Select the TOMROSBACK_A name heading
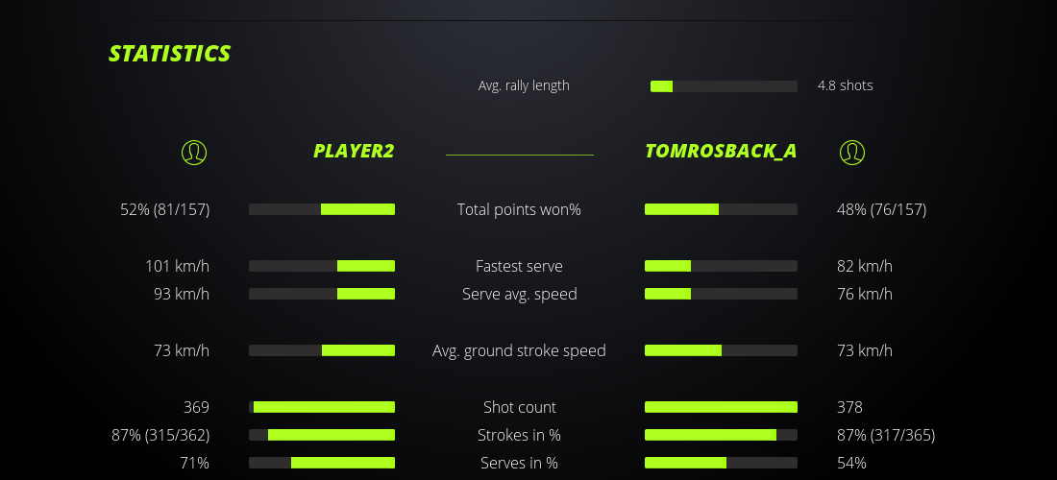 (721, 152)
